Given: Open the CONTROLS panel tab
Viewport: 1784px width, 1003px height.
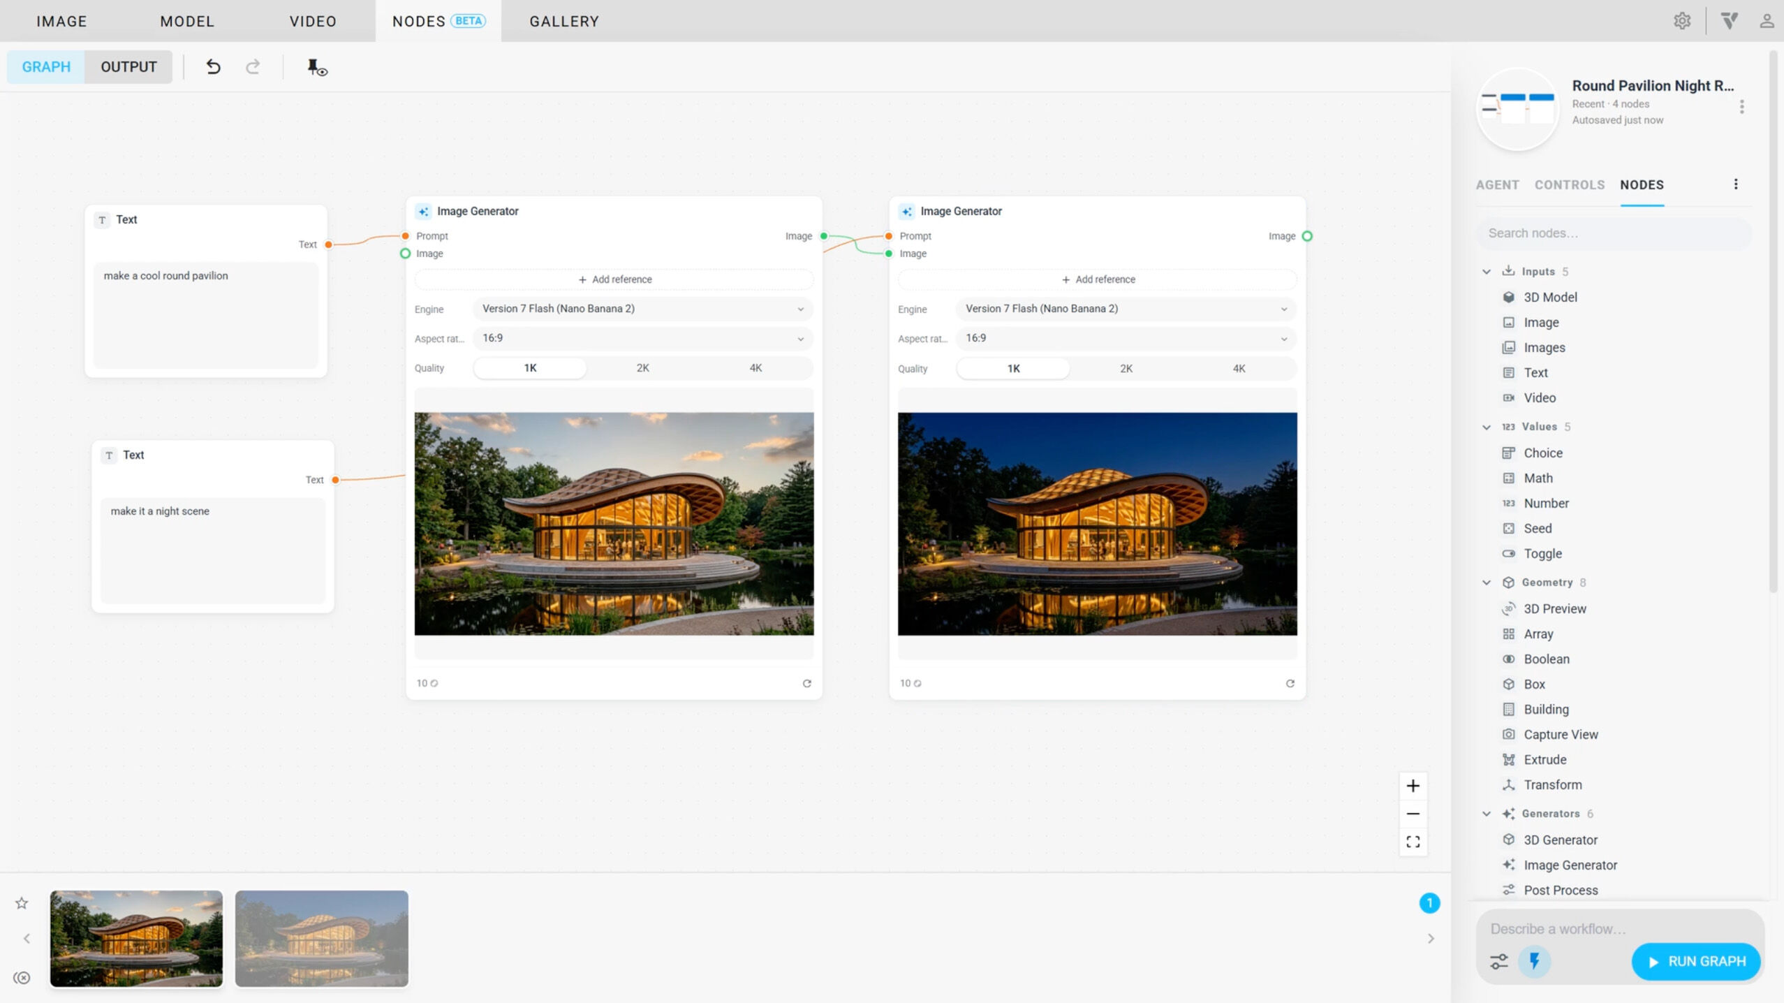Looking at the screenshot, I should click(1569, 185).
